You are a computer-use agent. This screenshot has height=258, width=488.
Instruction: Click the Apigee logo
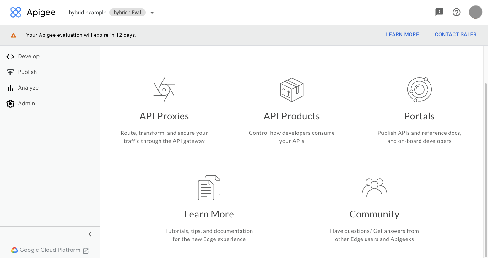pyautogui.click(x=32, y=12)
